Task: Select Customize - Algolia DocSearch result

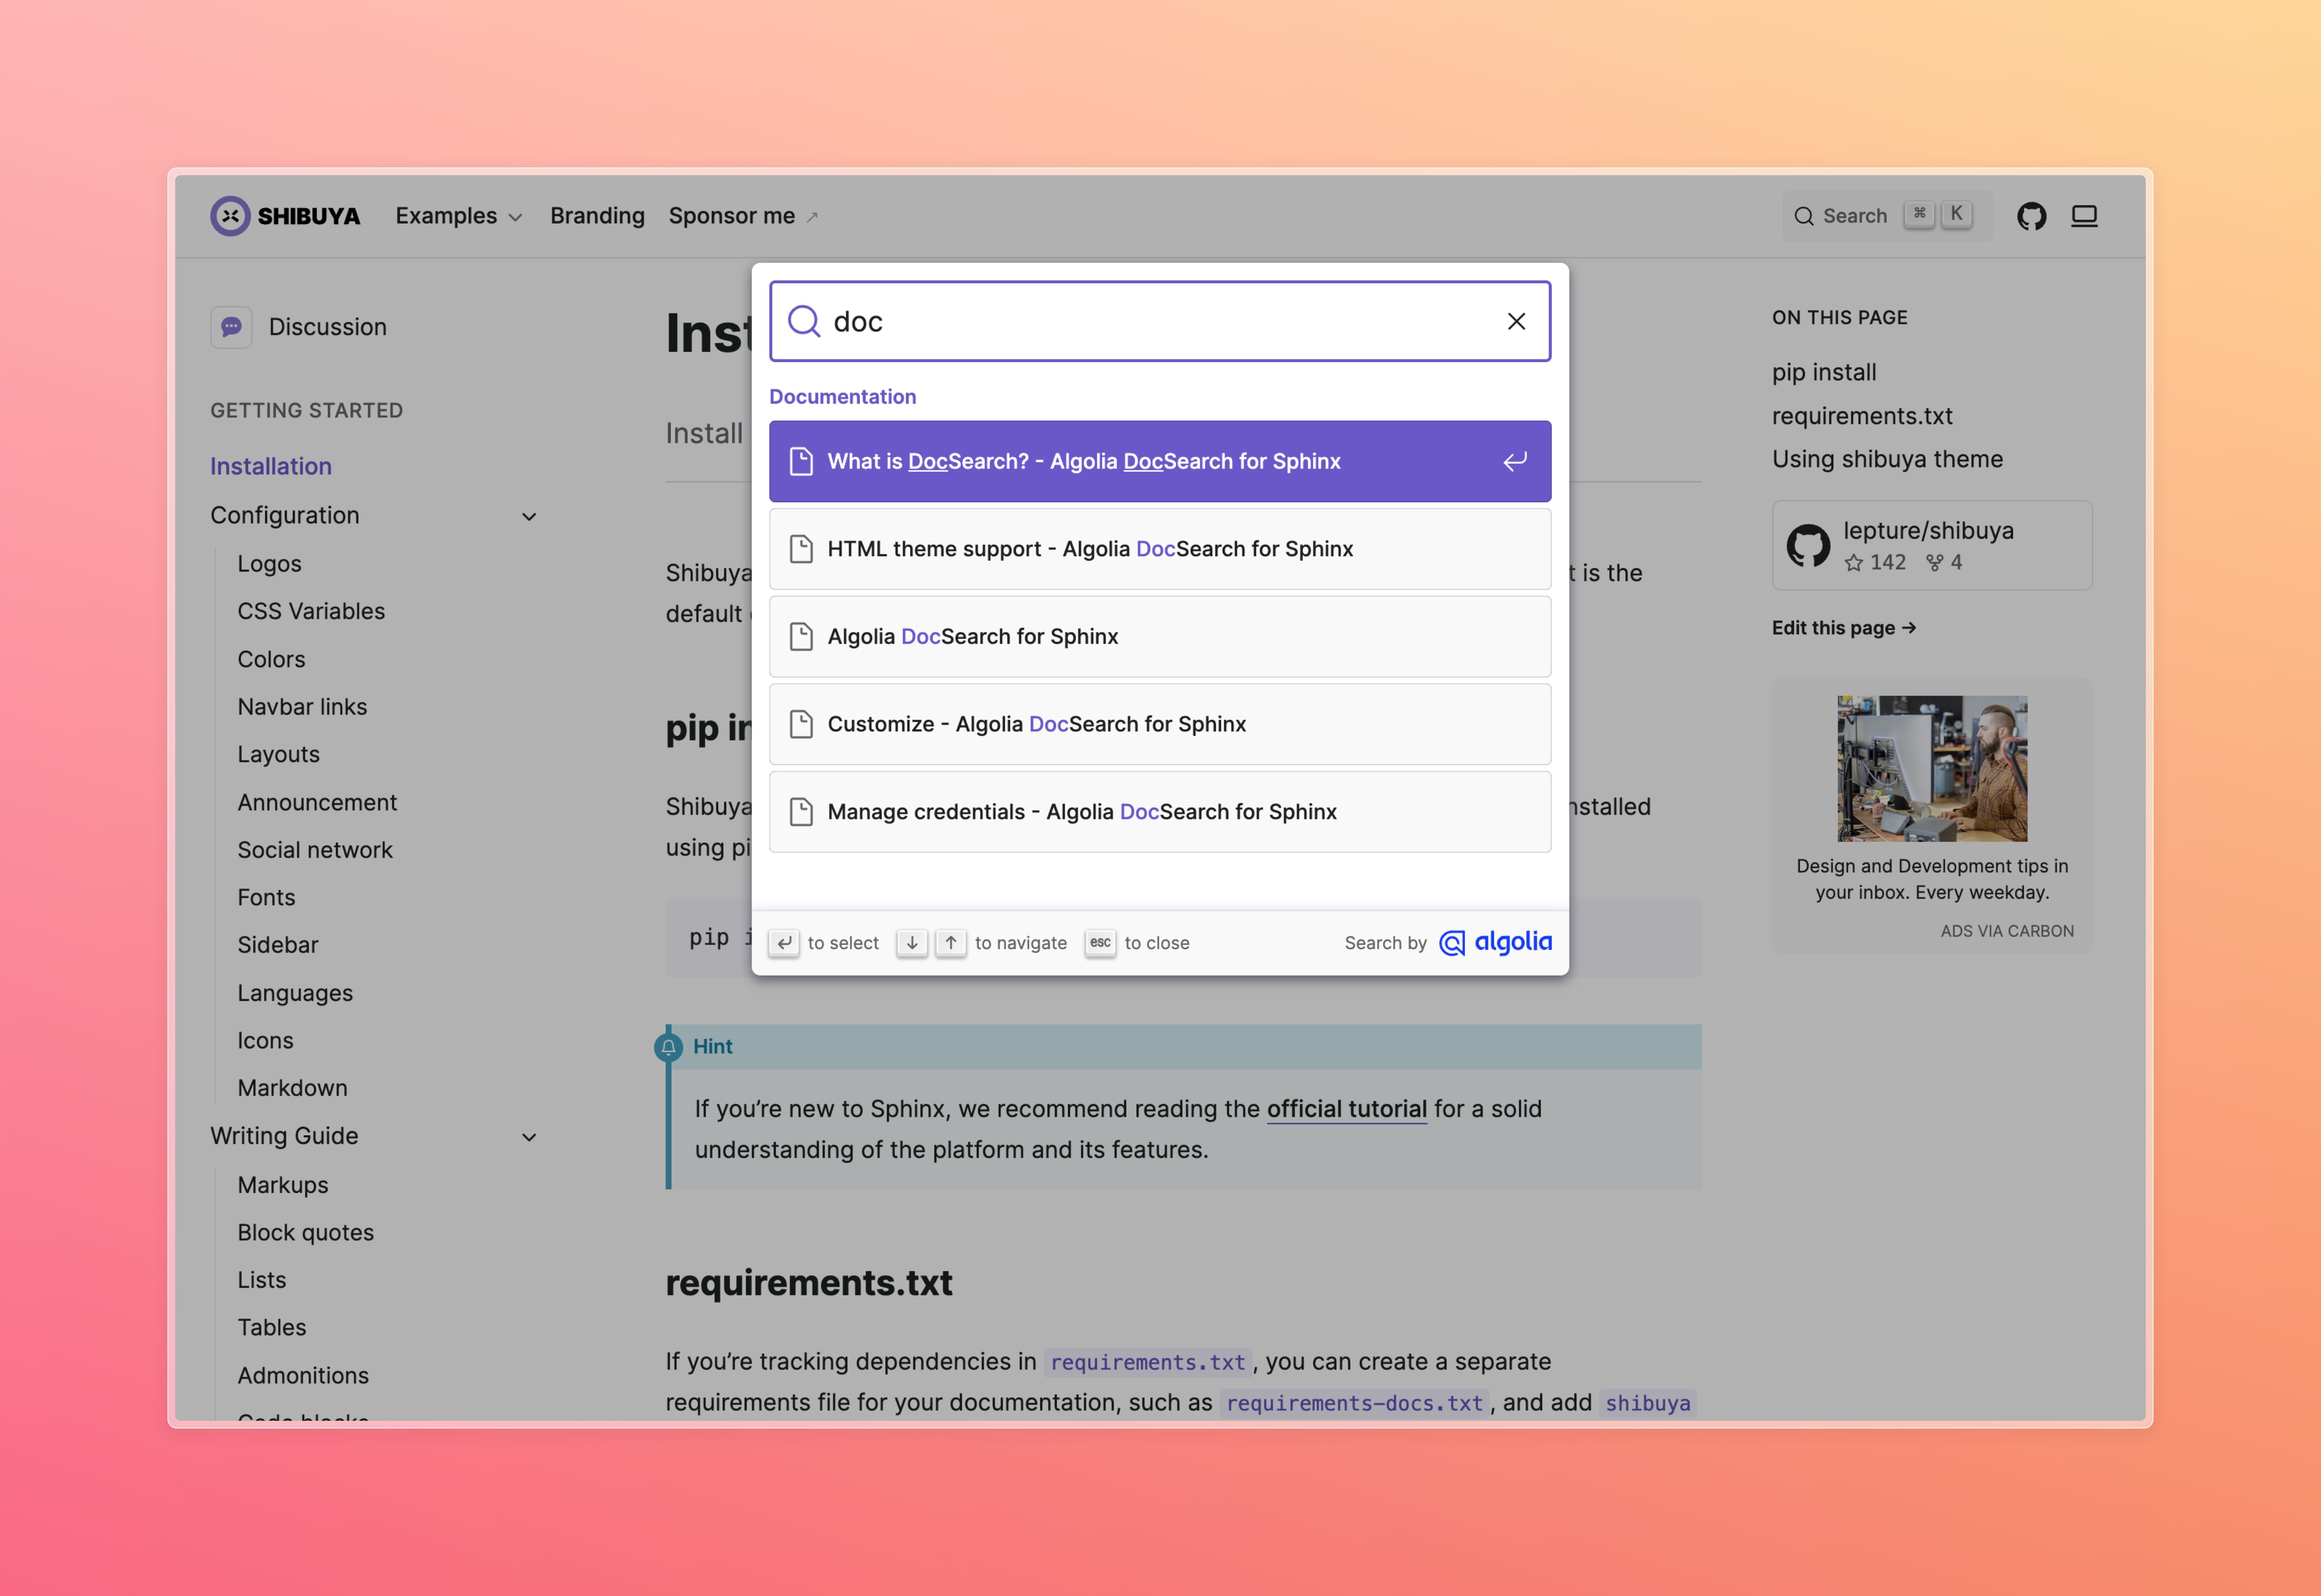Action: 1160,724
